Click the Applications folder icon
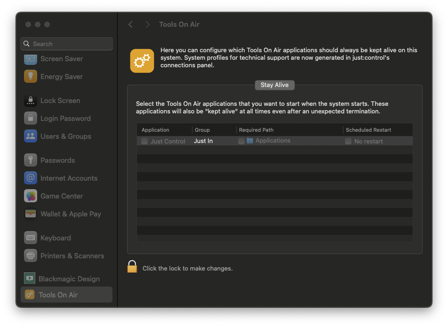448x327 pixels. point(250,141)
